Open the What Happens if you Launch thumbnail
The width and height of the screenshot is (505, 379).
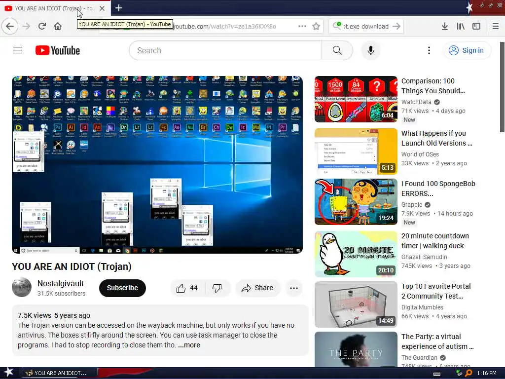[356, 152]
